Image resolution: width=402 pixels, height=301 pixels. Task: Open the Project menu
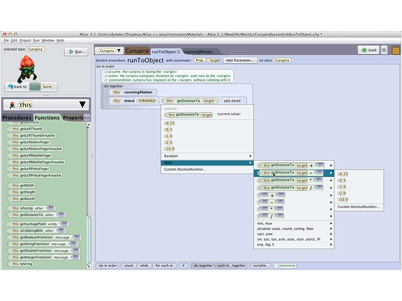[x=25, y=41]
